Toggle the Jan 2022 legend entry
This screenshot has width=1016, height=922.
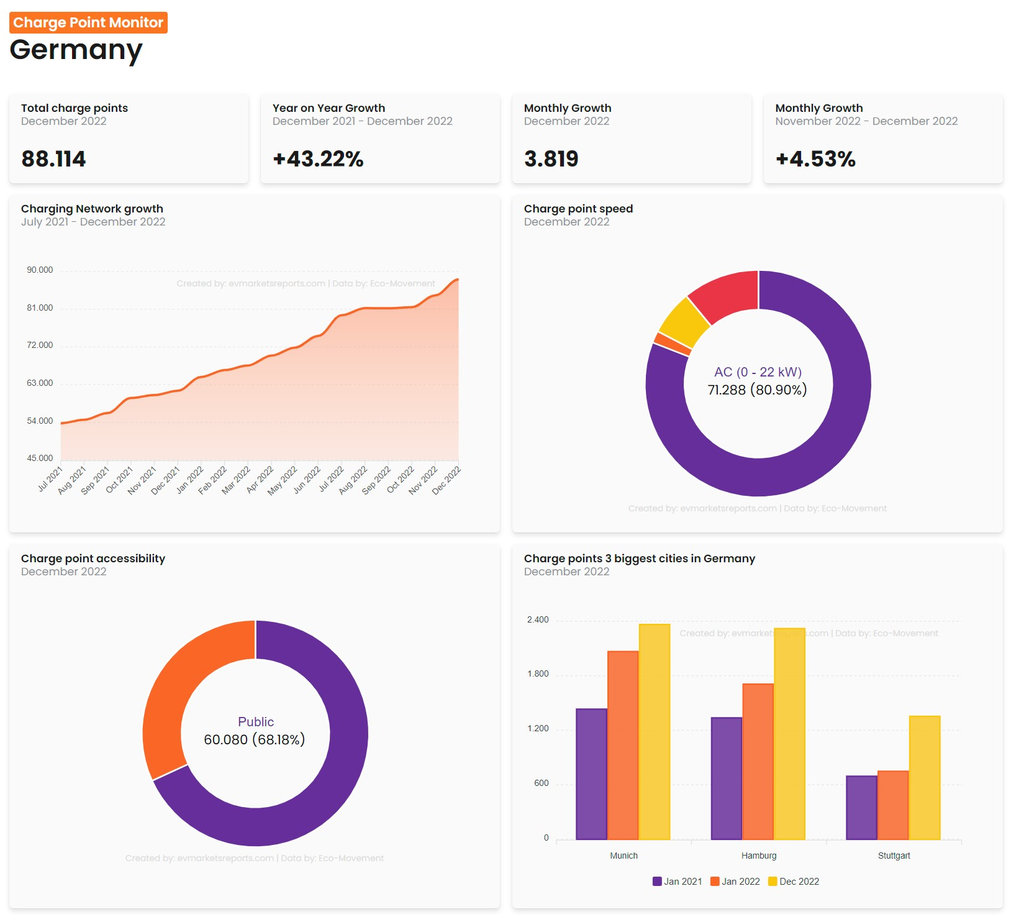pyautogui.click(x=735, y=882)
